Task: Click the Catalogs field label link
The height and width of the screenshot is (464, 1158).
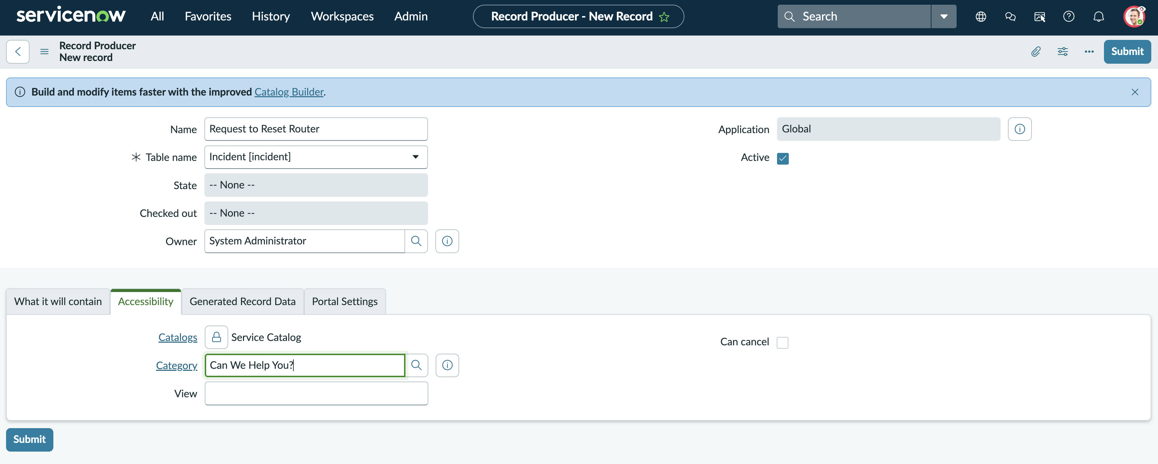Action: (x=178, y=337)
